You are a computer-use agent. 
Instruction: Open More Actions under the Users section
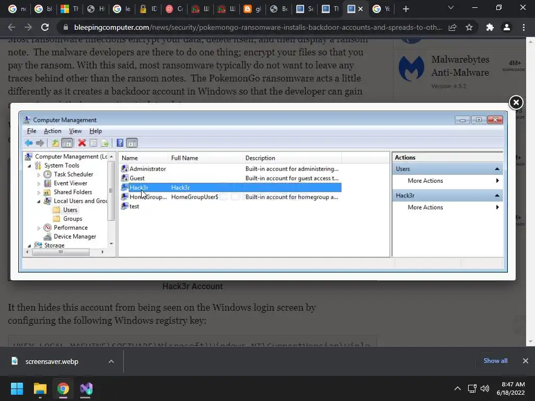pos(448,181)
